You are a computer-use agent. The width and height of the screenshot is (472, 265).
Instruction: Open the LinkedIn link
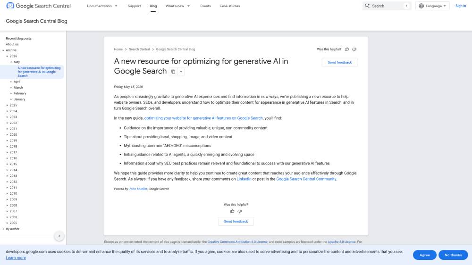[x=244, y=179]
